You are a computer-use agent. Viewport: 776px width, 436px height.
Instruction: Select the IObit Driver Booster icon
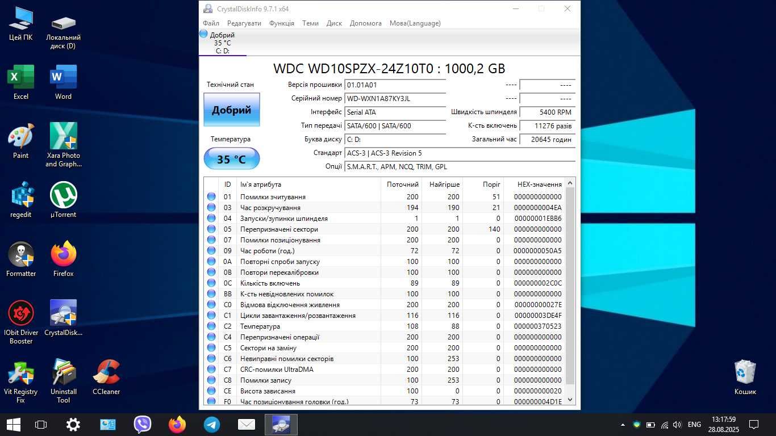[21, 322]
